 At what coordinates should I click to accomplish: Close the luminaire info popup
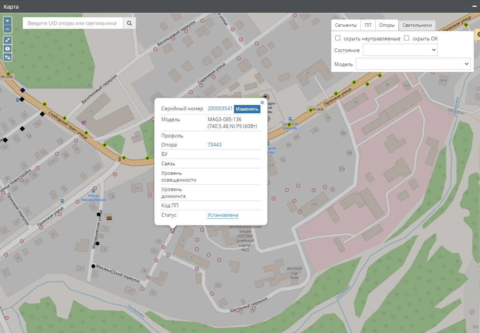(262, 102)
